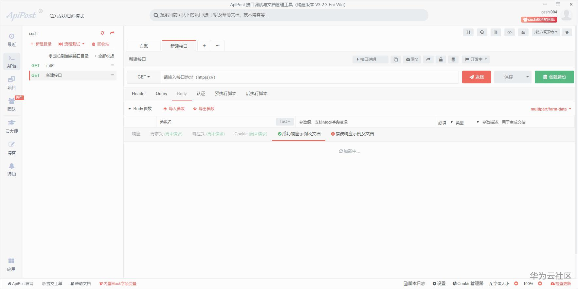Click the B toolbar icon
578x289 pixels.
(496, 32)
